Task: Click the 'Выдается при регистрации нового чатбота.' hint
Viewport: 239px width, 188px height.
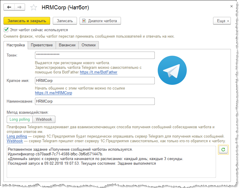Action: pos(72,63)
